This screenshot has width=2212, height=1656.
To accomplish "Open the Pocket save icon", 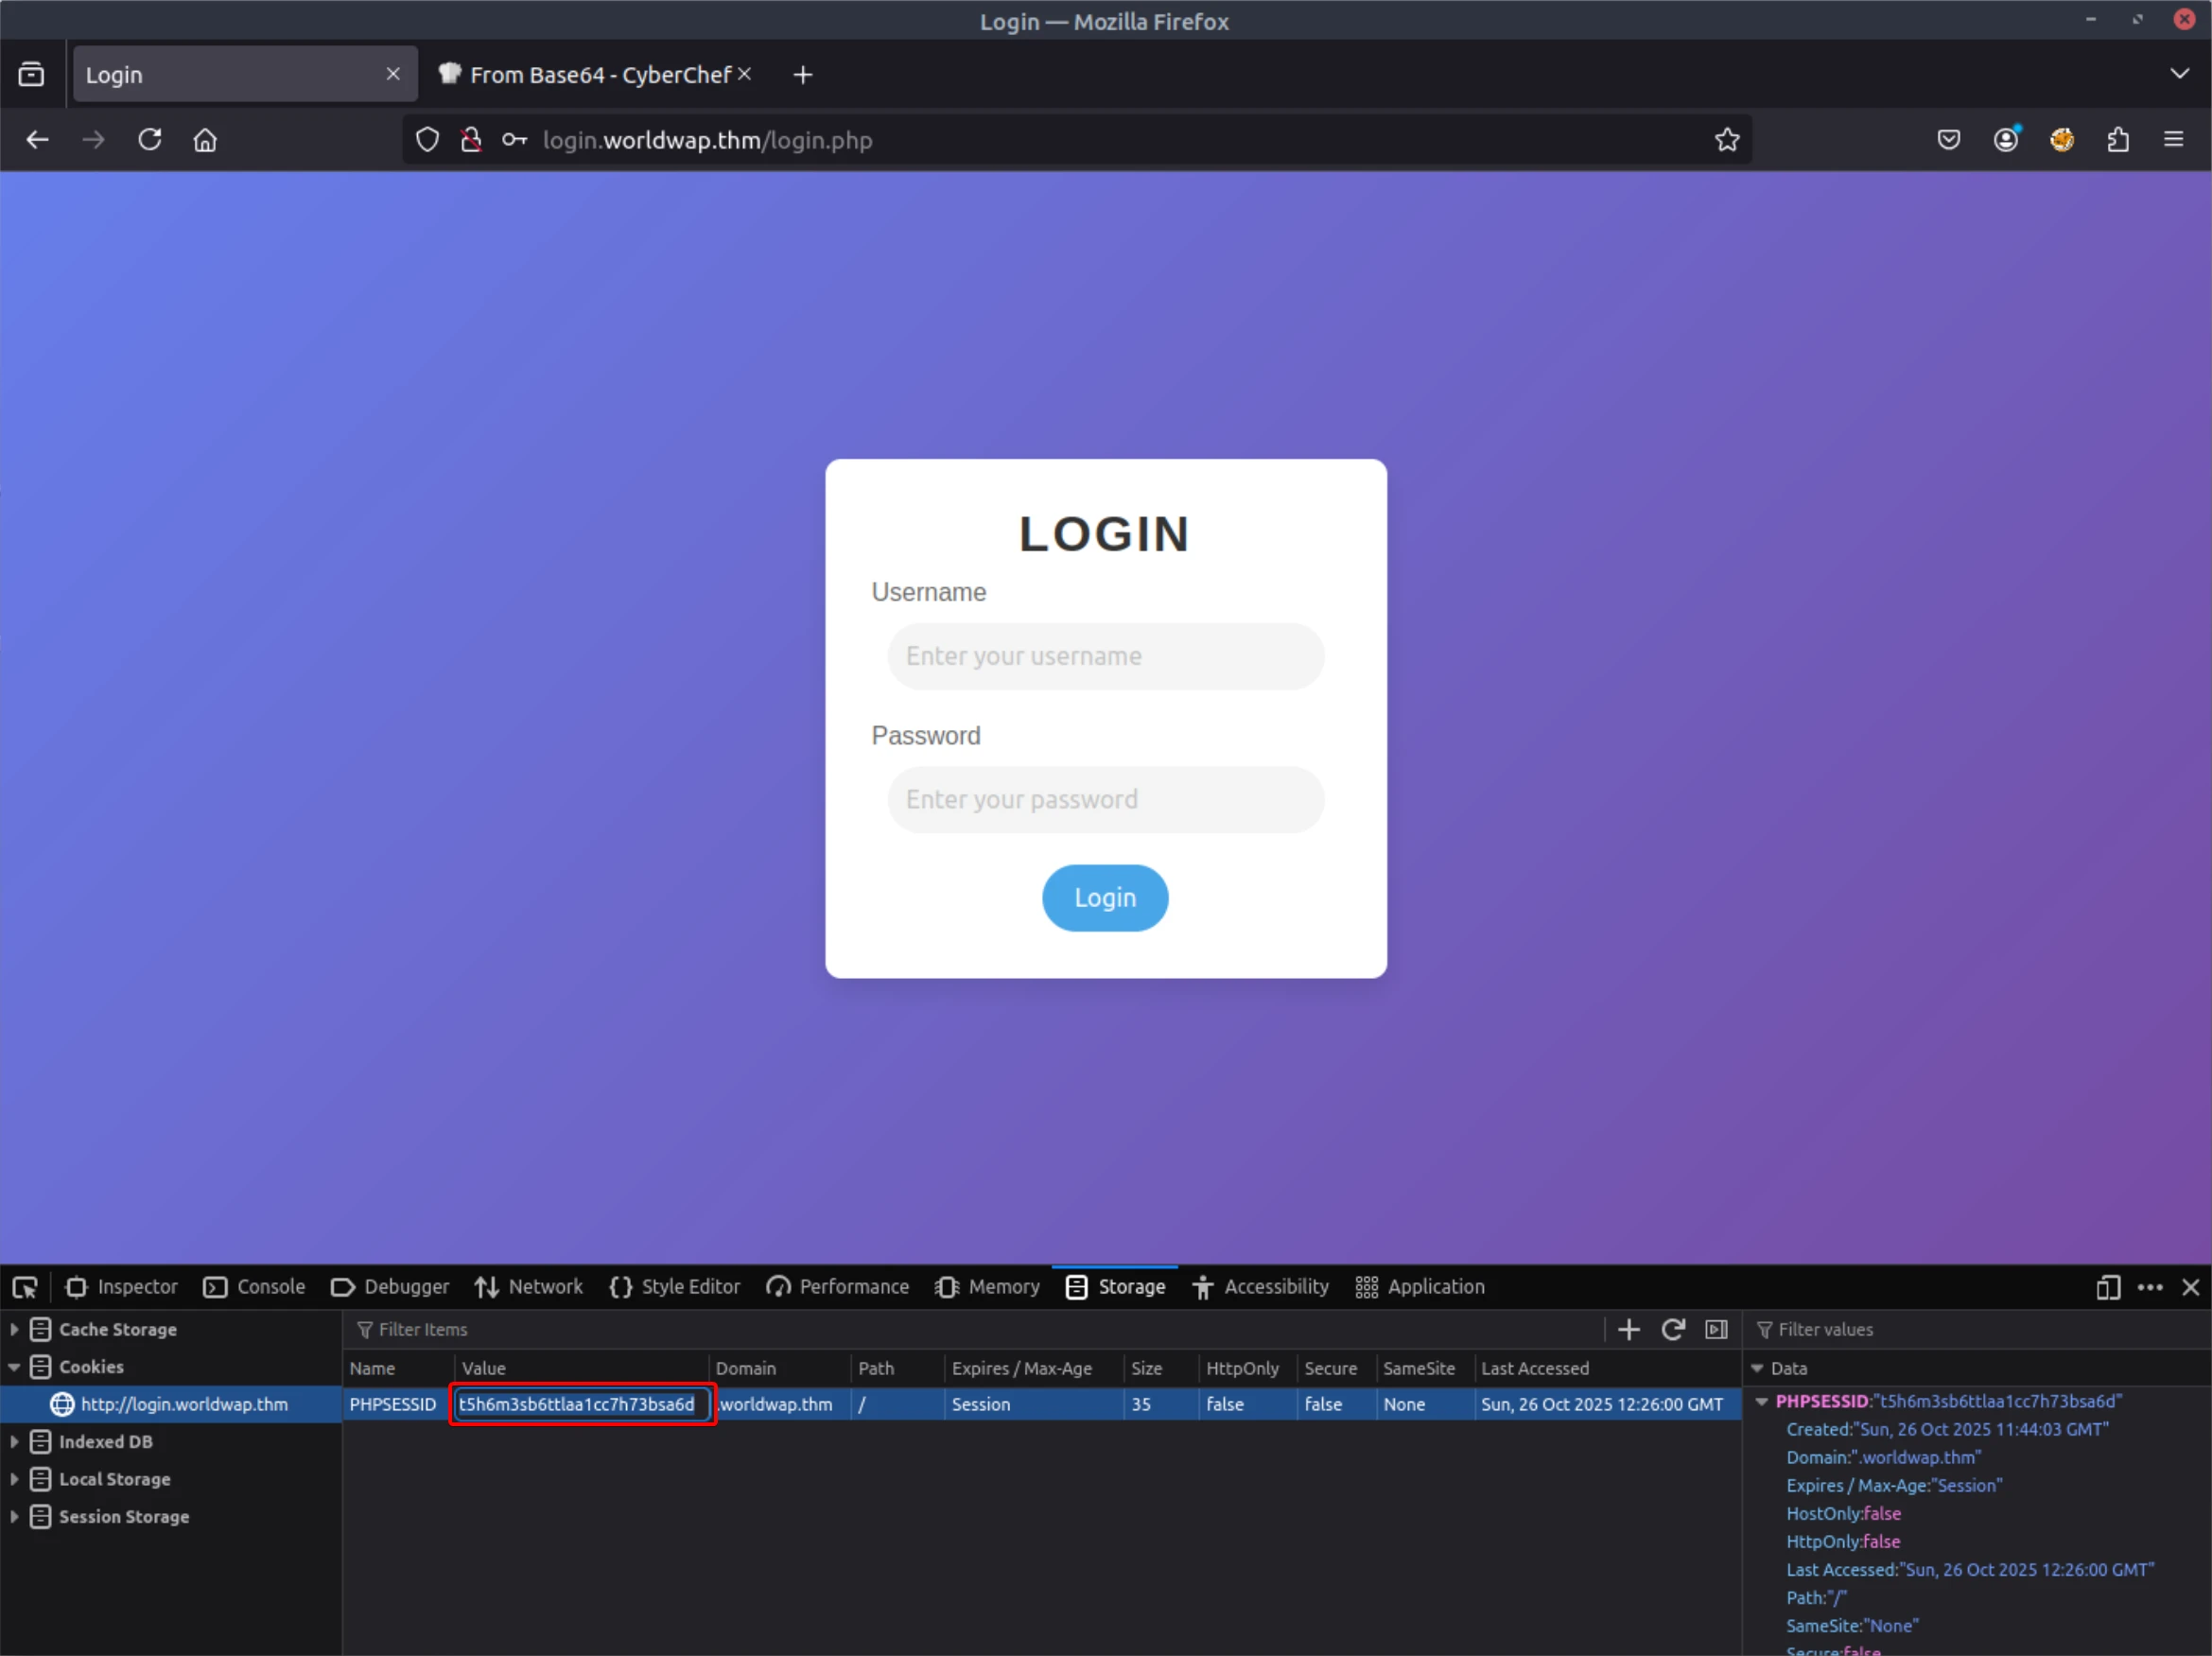I will point(1948,140).
